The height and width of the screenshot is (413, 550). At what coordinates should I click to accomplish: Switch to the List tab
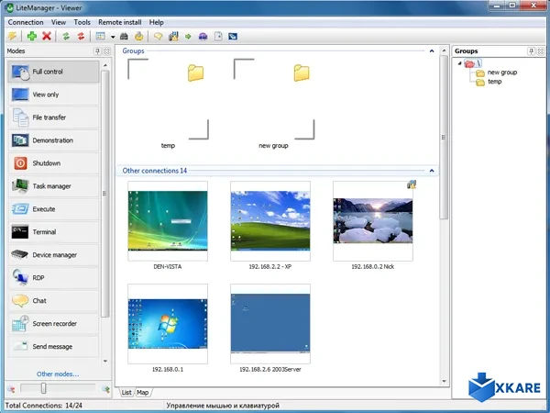[x=126, y=392]
